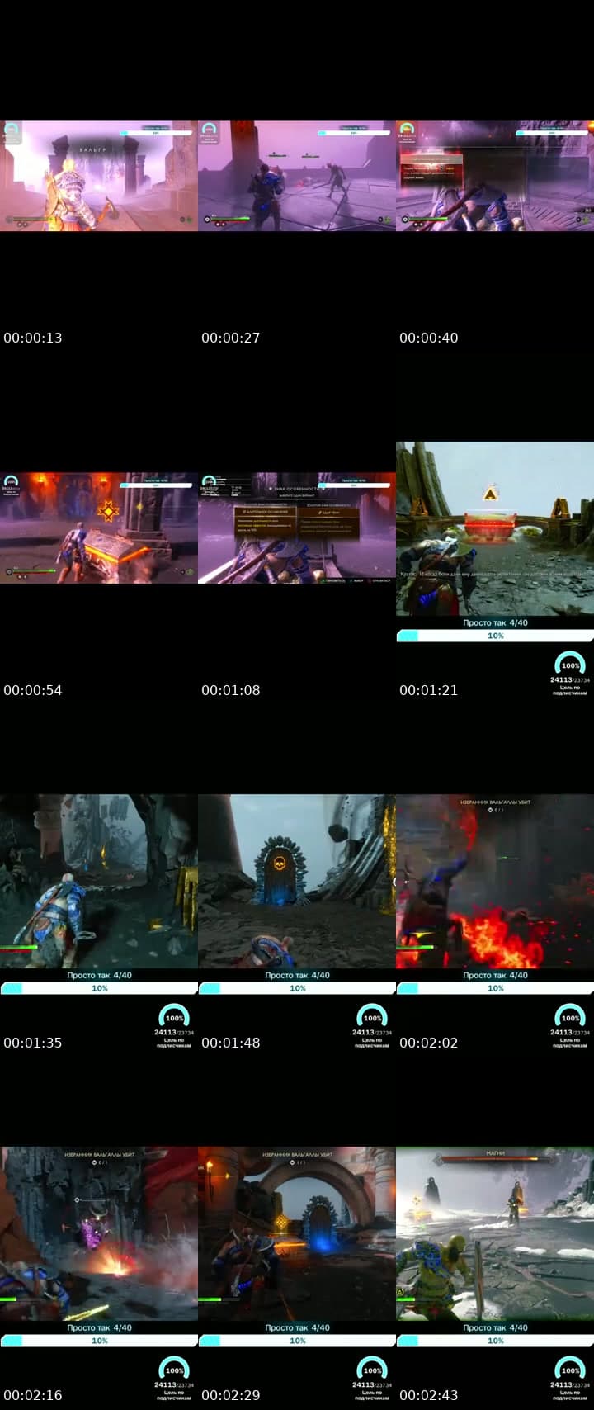Open the frame thumbnail at 00:00:27
This screenshot has height=1410, width=594.
(297, 176)
